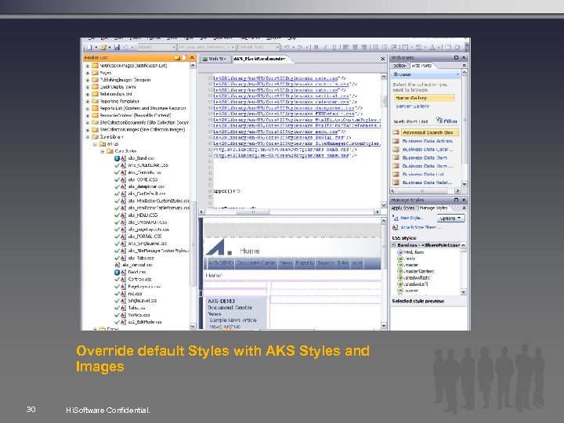Collapse the Band.css styles group

pos(394,245)
